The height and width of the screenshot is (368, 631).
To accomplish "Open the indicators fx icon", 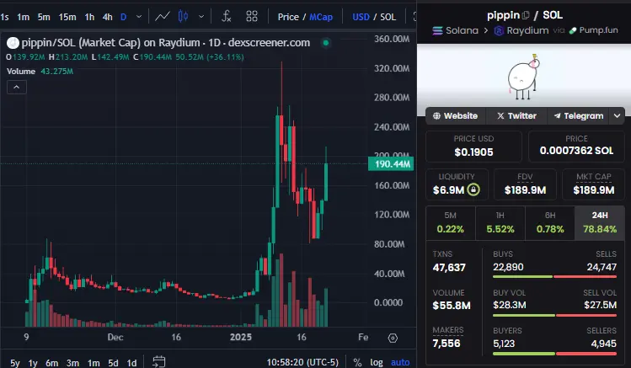I will [x=227, y=17].
